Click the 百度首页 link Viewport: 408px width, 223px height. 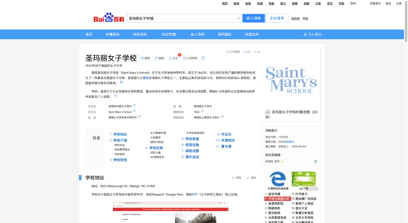375,4
